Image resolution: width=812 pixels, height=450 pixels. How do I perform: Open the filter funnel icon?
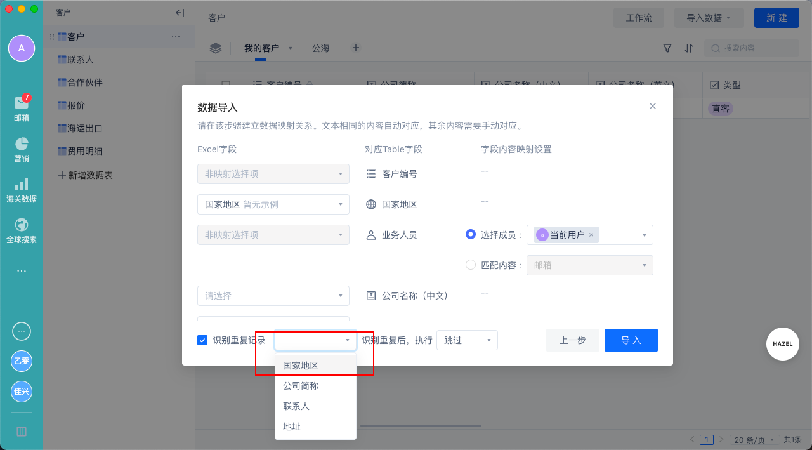coord(667,48)
